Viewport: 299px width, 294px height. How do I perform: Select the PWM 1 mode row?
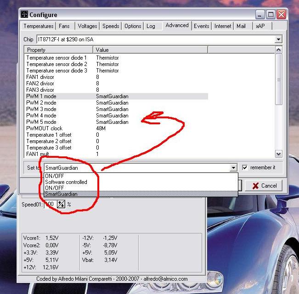tap(116, 96)
